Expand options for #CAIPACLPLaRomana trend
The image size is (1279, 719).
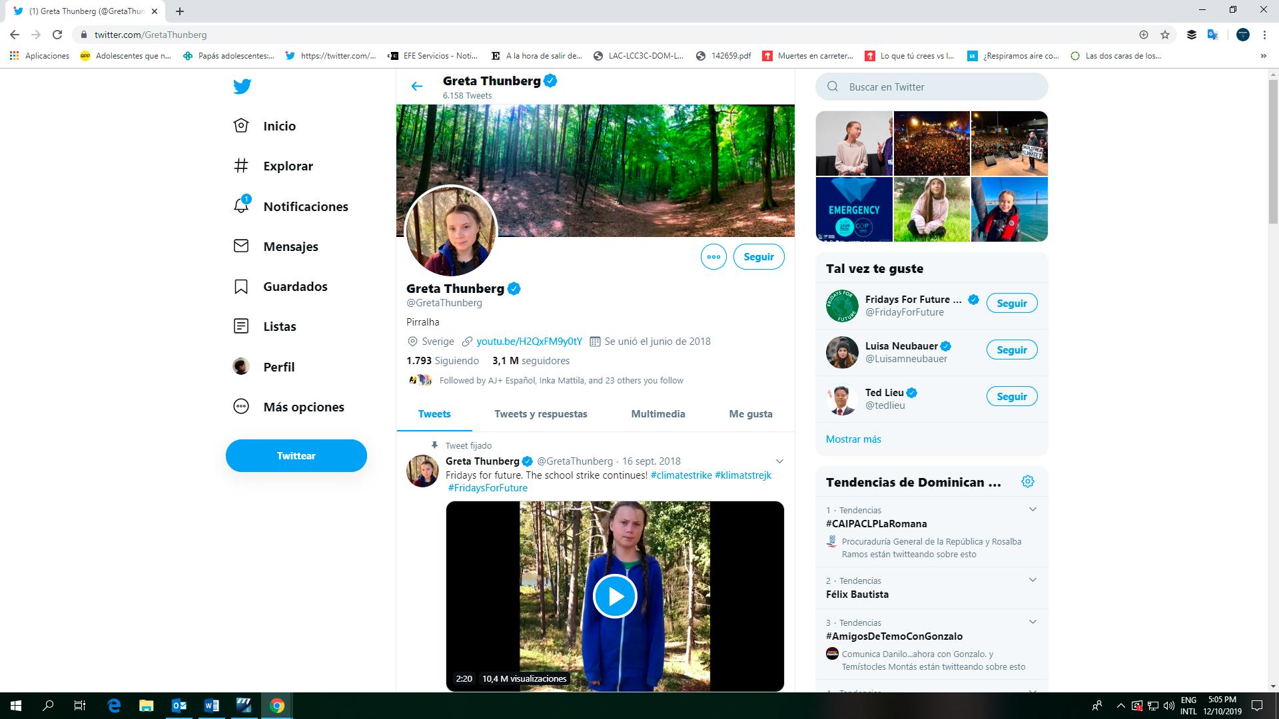click(x=1033, y=510)
